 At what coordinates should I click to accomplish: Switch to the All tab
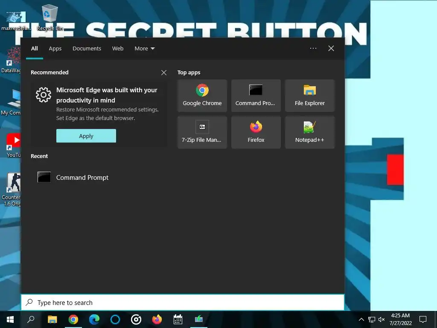35,49
